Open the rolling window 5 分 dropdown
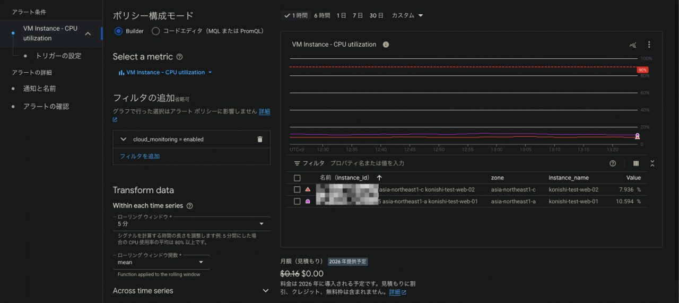The image size is (679, 303). tap(191, 224)
